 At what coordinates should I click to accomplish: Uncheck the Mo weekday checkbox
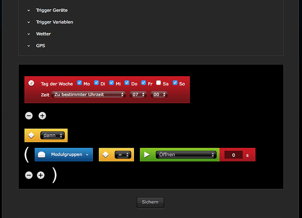tap(79, 83)
